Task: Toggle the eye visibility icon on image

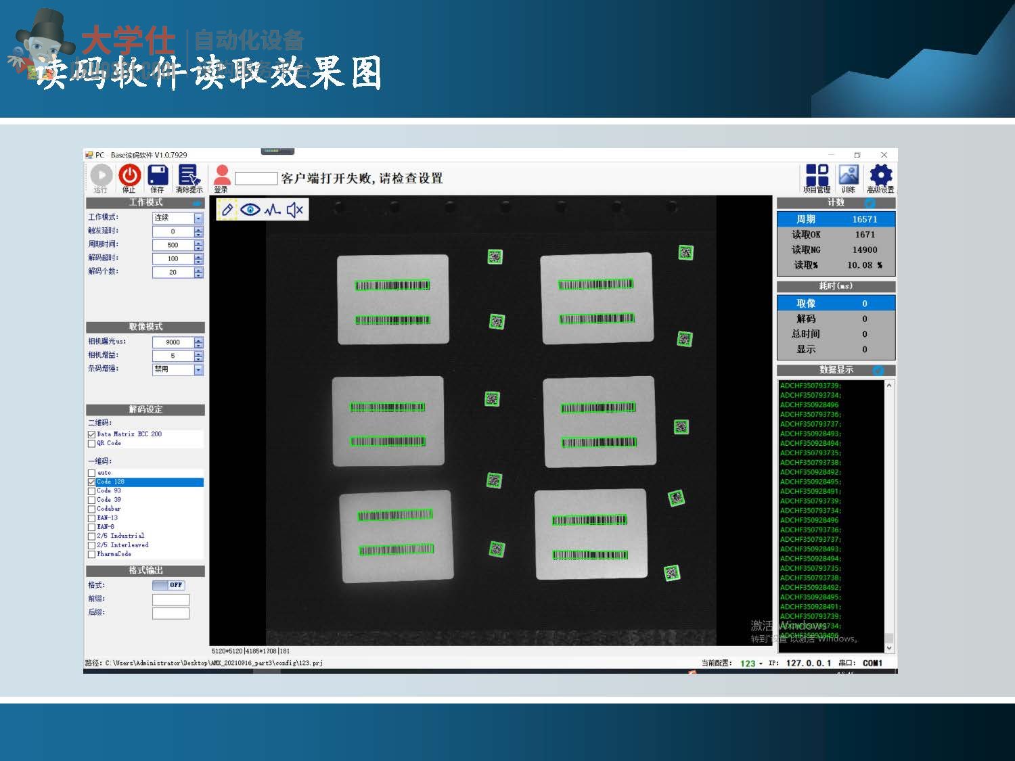Action: (250, 210)
